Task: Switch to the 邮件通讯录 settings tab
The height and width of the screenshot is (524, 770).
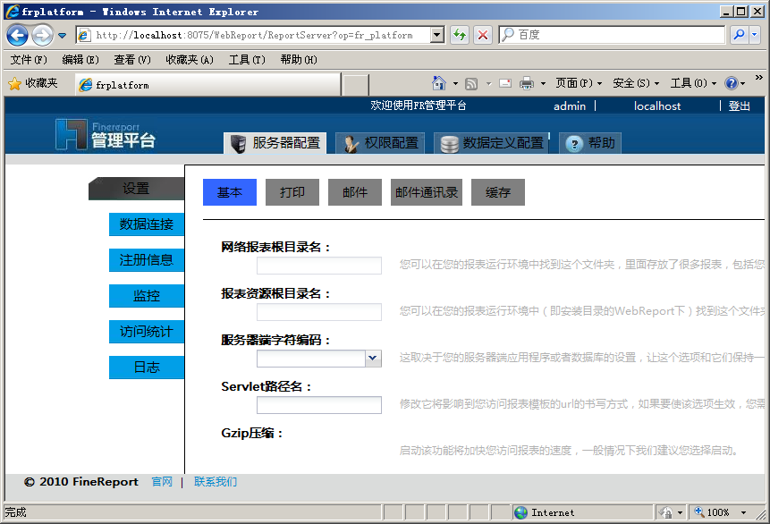Action: pyautogui.click(x=427, y=192)
